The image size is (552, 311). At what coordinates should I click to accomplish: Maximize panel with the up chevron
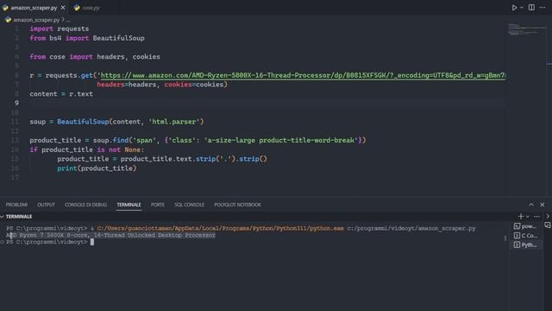click(531, 205)
